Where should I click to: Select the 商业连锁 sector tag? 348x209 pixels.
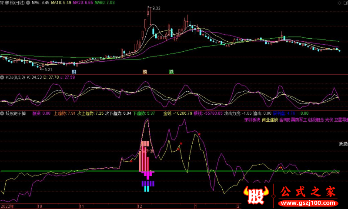270,119
